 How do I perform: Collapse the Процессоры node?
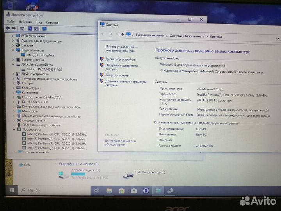[x=14, y=129]
